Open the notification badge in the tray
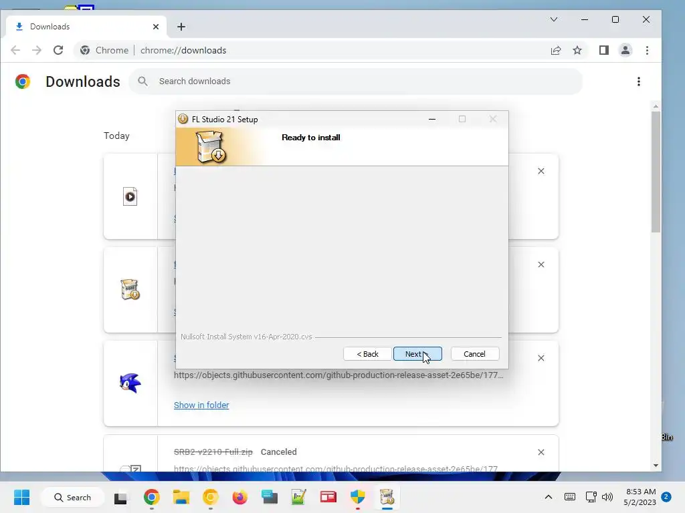Image resolution: width=685 pixels, height=513 pixels. pos(666,496)
